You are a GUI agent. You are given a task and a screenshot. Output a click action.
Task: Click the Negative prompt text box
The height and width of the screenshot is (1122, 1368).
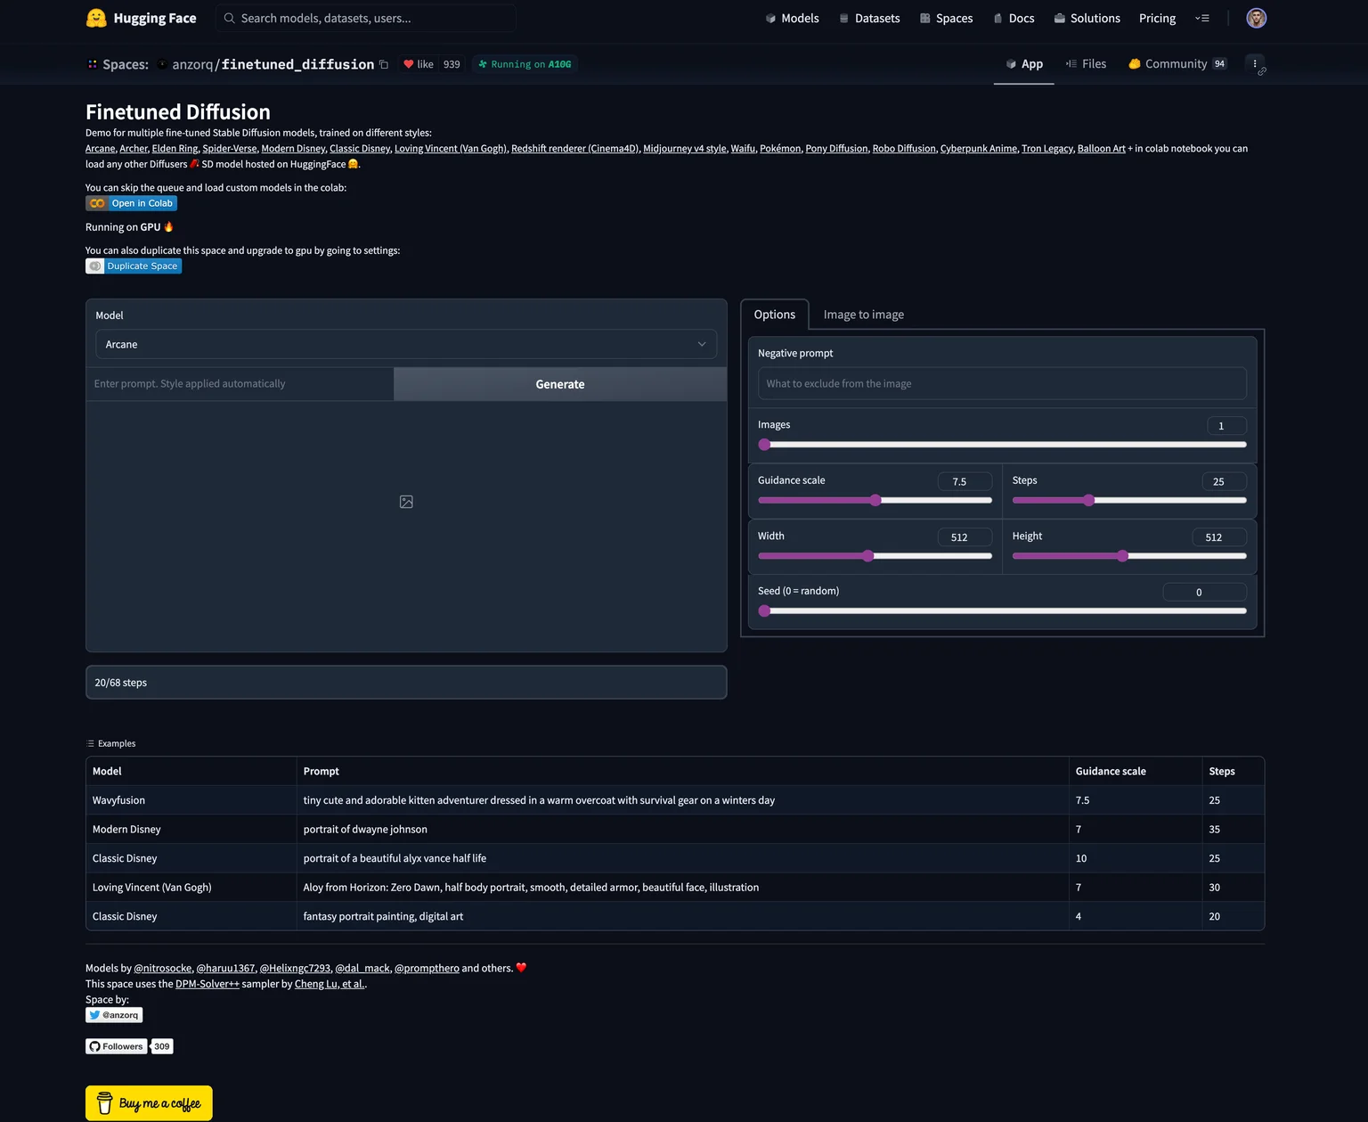point(1002,384)
